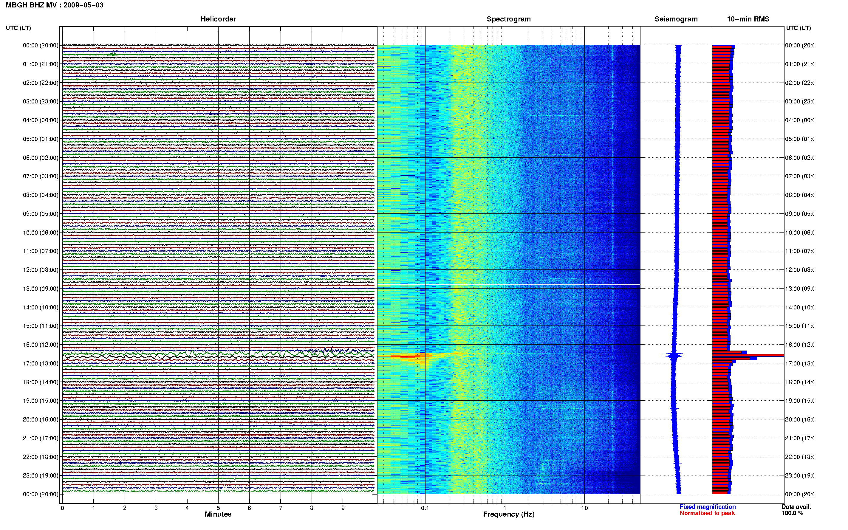This screenshot has height=530, width=848.
Task: Click left axis label 16:00 (12:00)
Action: [x=41, y=345]
